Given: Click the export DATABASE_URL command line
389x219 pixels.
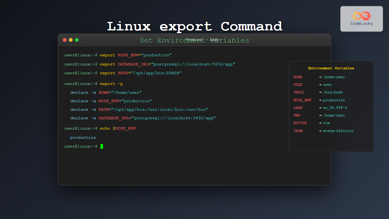Looking at the screenshot, I should click(150, 64).
